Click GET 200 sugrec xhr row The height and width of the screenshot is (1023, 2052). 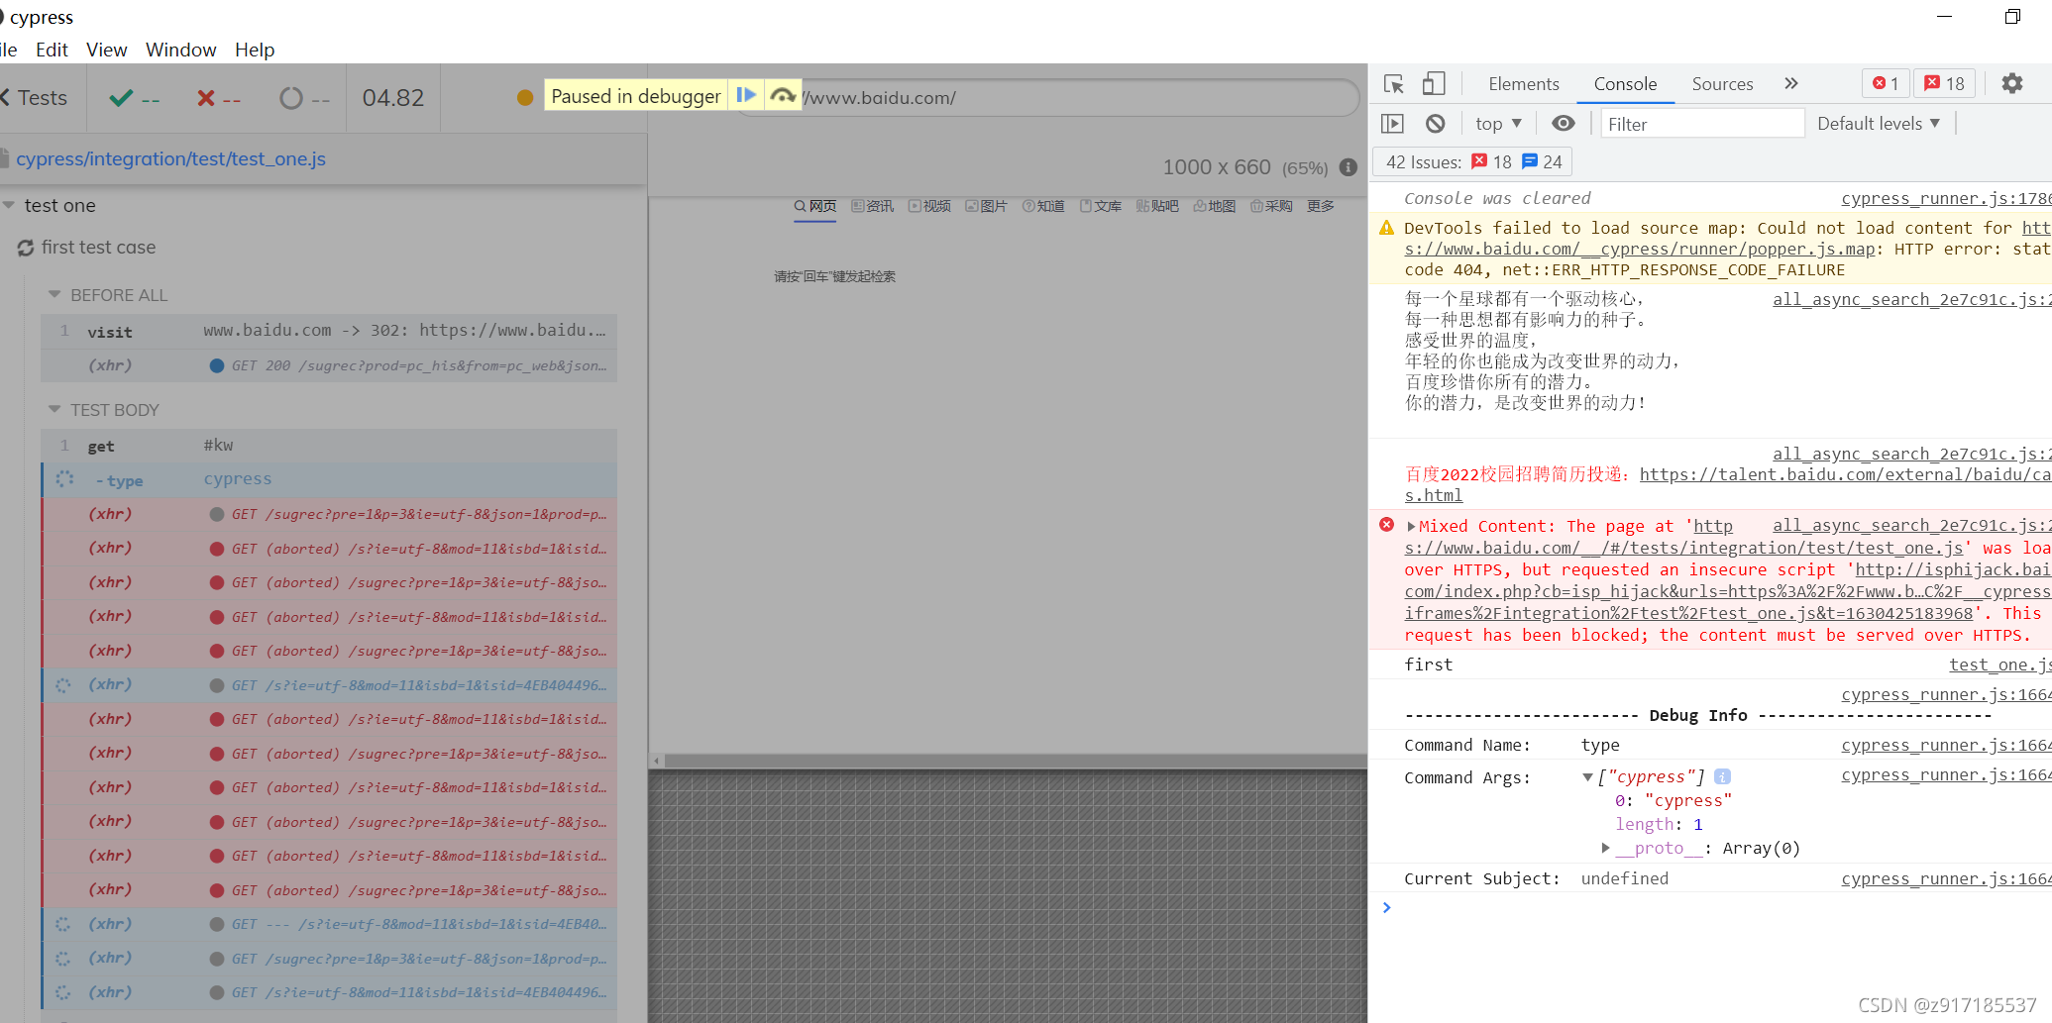tap(329, 365)
